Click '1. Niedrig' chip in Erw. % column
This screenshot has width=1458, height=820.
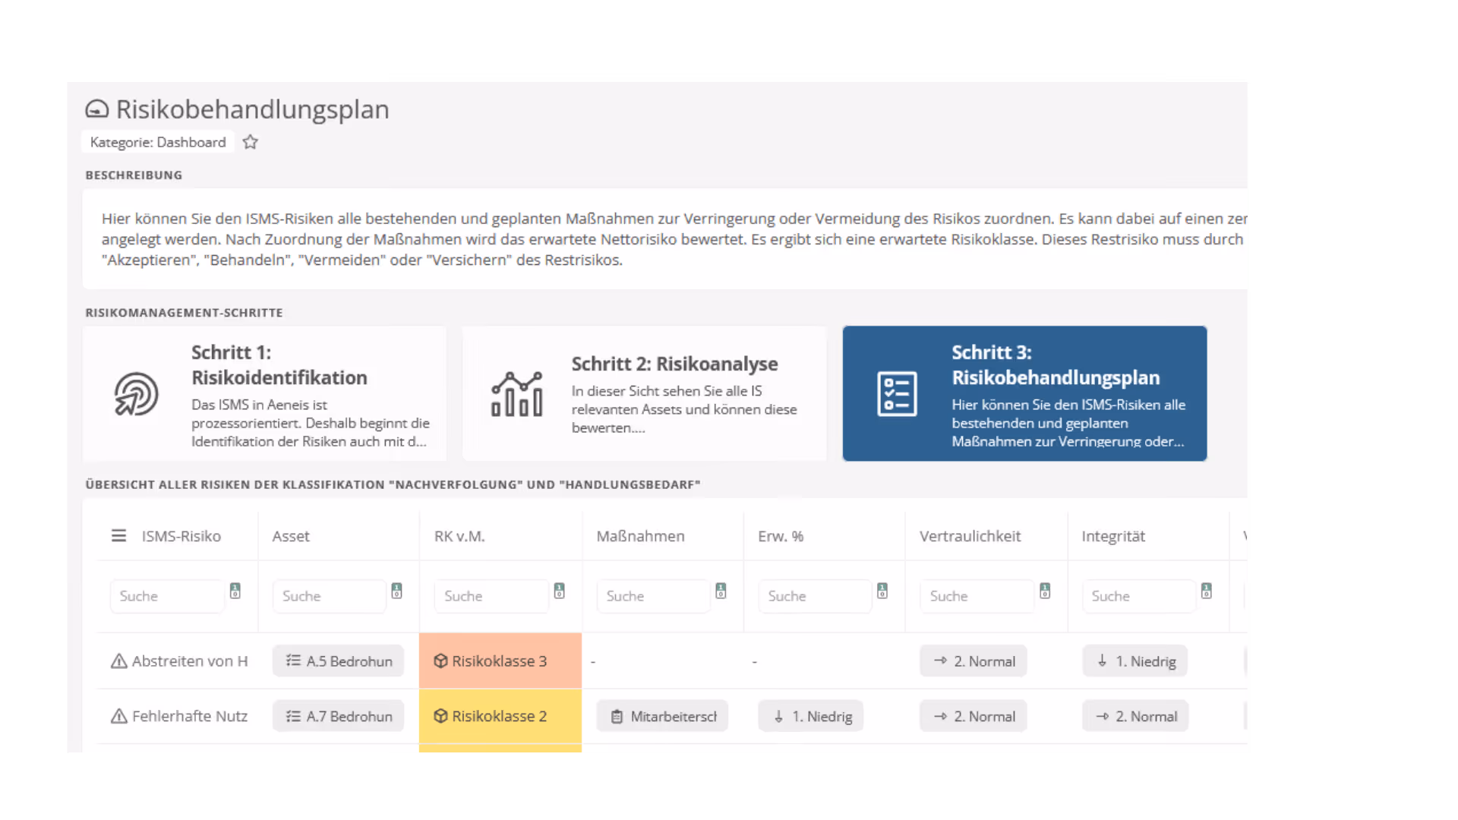811,716
